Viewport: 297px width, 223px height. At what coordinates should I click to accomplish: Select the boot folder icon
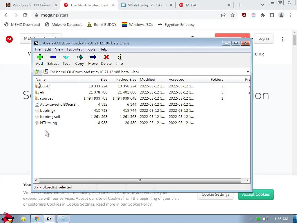point(37,86)
